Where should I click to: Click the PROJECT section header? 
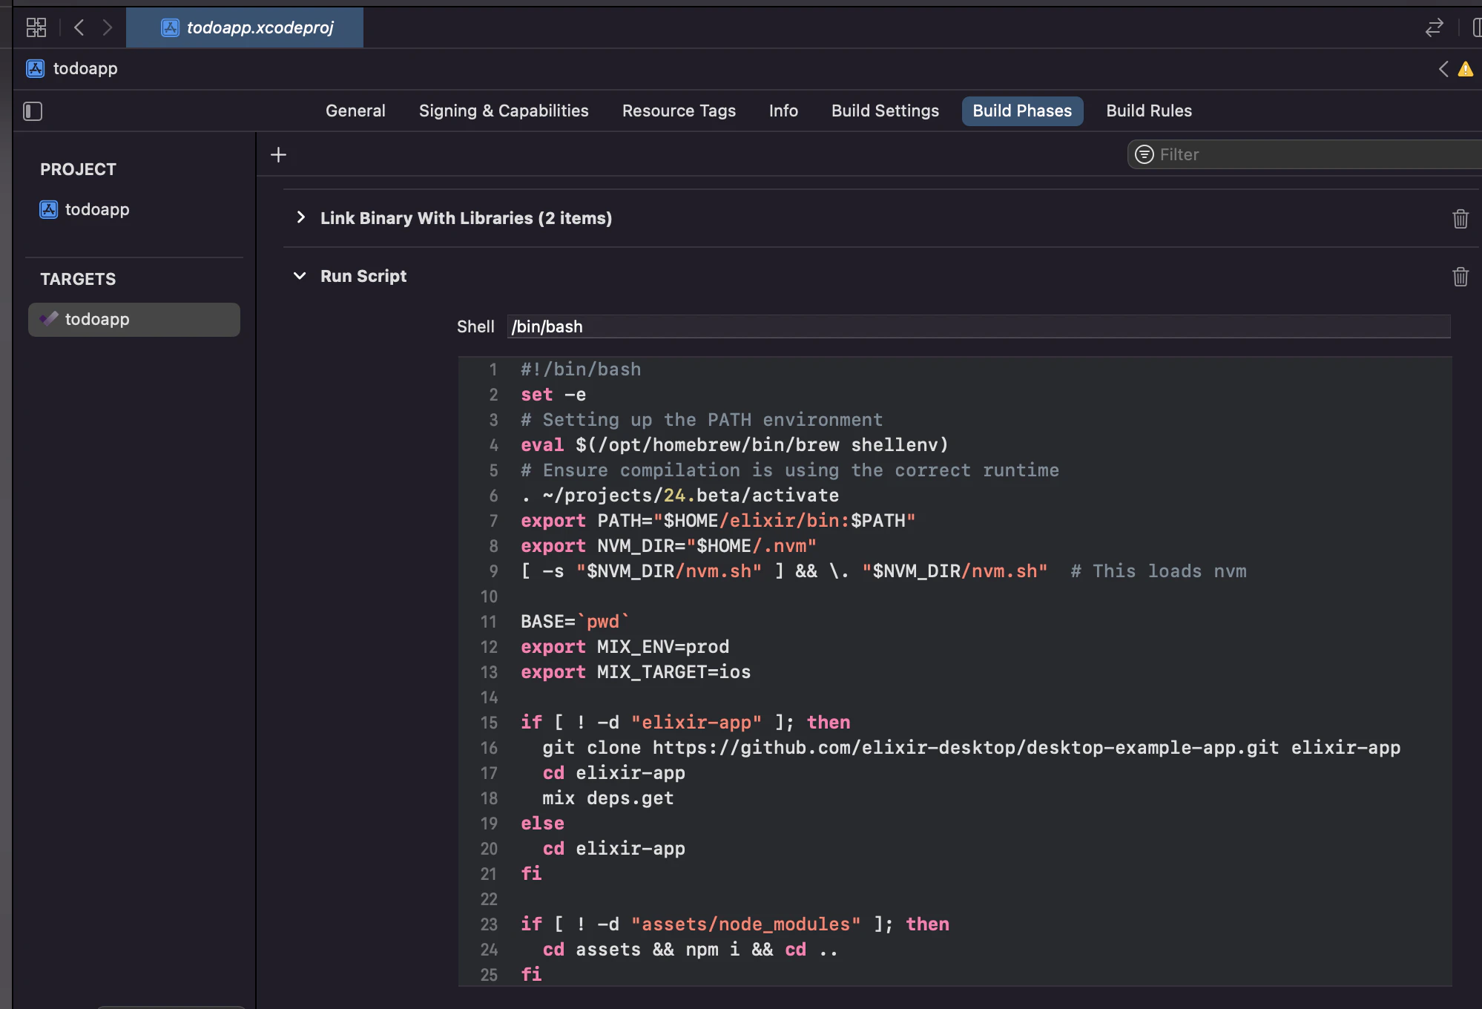[x=78, y=169]
